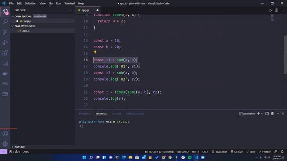Click the AWS status bar item

tap(26, 152)
